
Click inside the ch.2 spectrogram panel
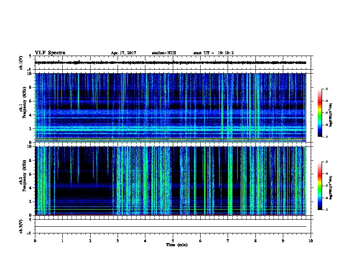(x=171, y=181)
